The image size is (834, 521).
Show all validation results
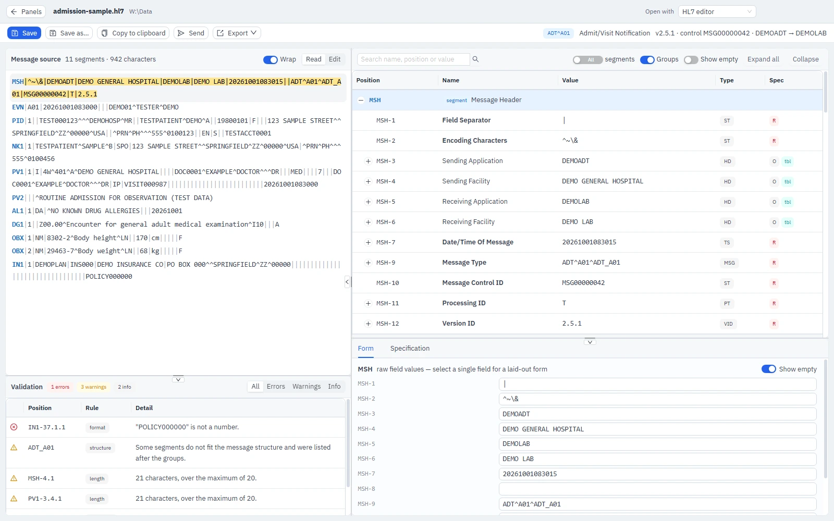coord(255,387)
